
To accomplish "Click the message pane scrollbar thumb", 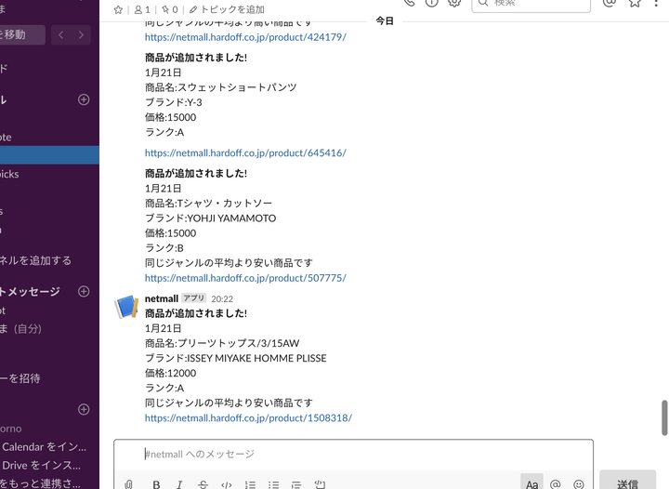I will point(664,417).
